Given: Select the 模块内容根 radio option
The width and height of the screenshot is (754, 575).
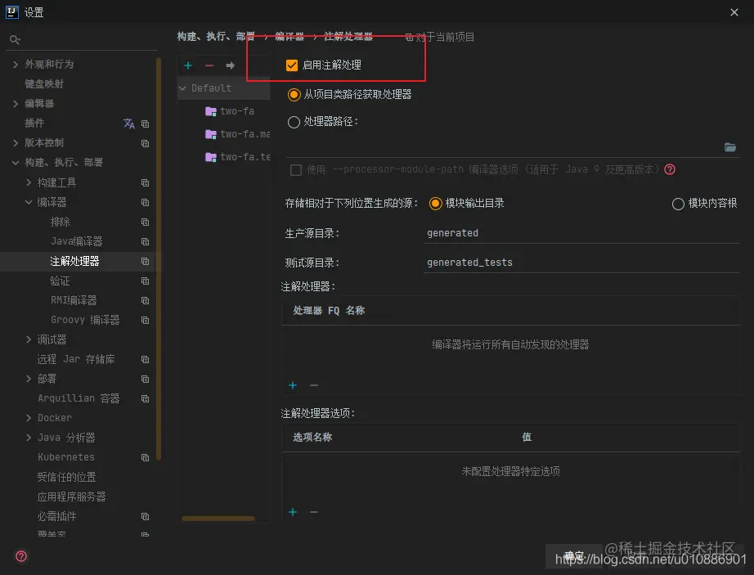Looking at the screenshot, I should pyautogui.click(x=677, y=204).
